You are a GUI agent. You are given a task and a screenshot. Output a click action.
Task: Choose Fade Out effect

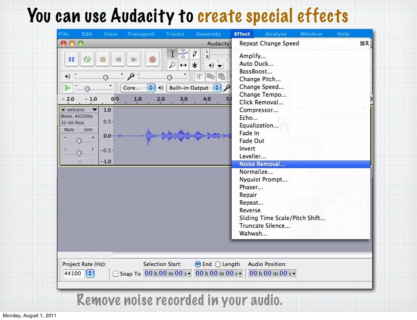pos(301,141)
